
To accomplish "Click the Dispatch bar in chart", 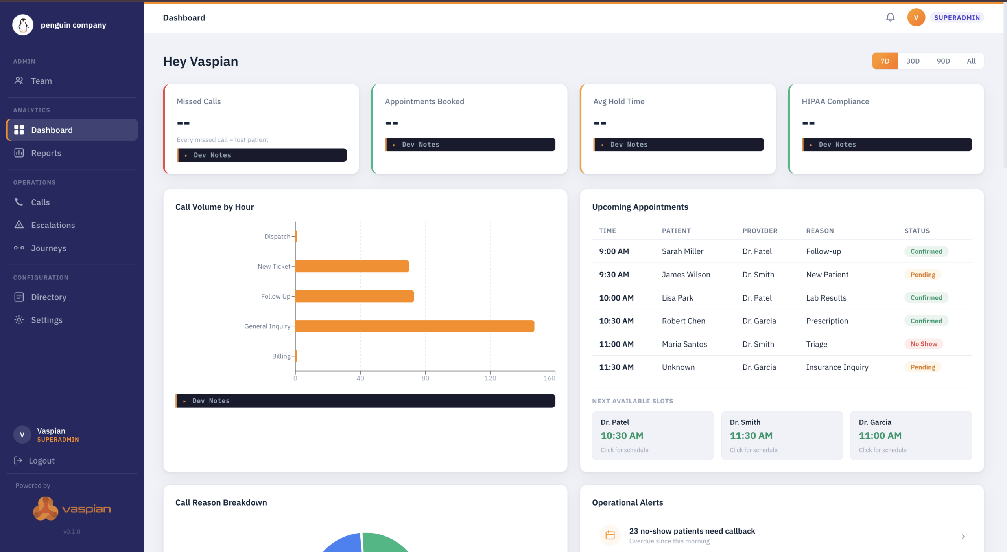I will [x=296, y=237].
